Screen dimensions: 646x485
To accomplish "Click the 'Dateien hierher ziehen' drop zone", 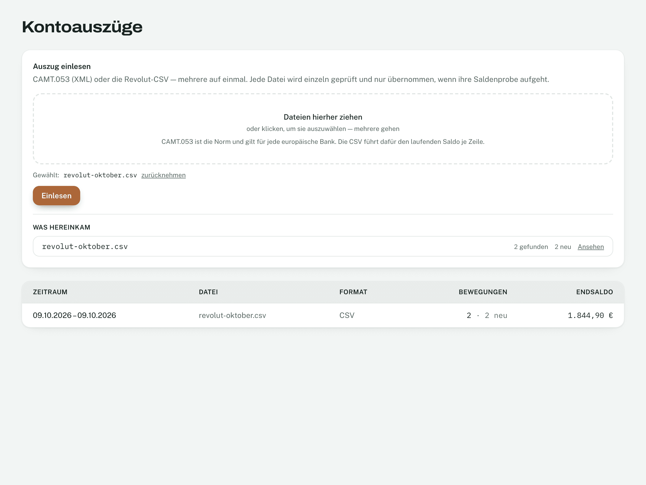I will click(323, 129).
